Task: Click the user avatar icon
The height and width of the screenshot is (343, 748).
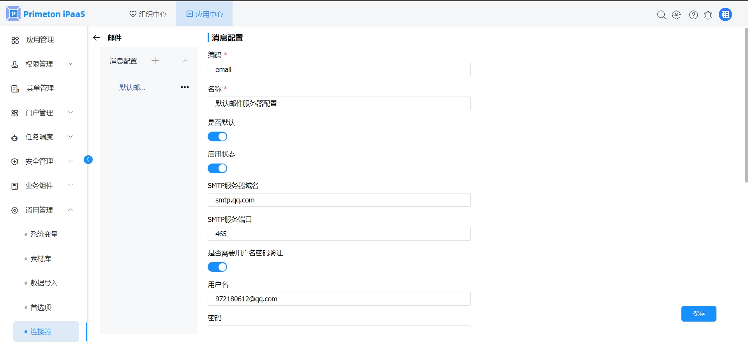Action: pos(725,14)
